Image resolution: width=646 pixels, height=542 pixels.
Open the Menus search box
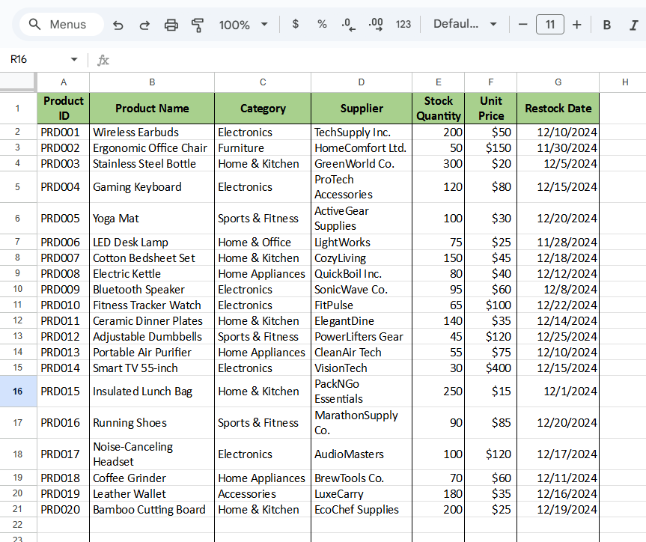[x=61, y=25]
